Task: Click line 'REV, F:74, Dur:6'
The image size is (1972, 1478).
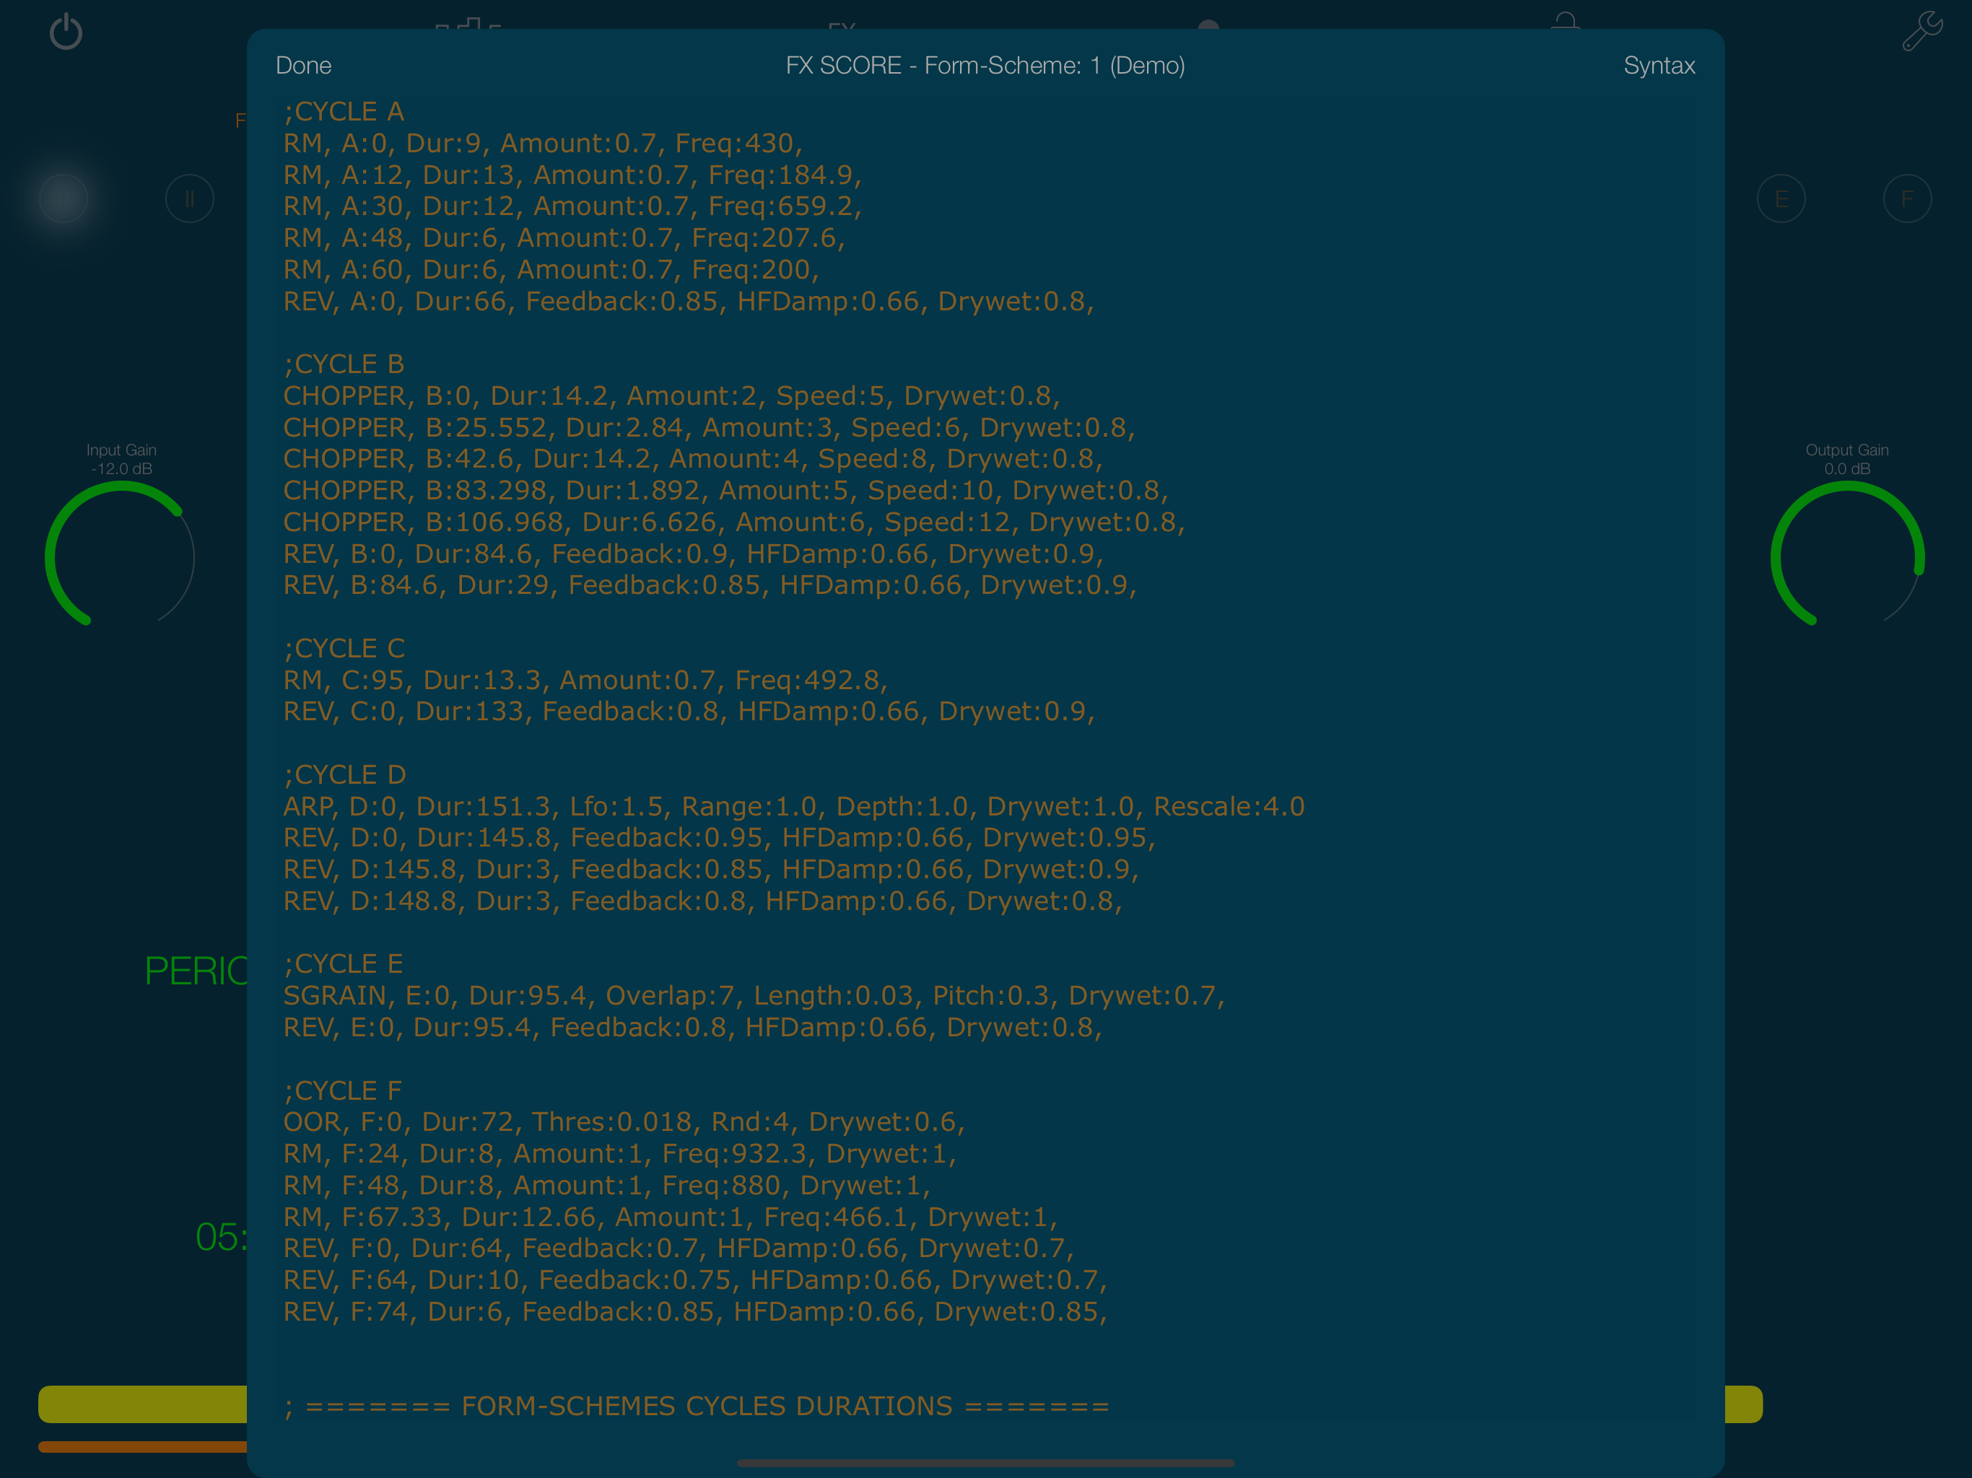Action: click(x=695, y=1311)
